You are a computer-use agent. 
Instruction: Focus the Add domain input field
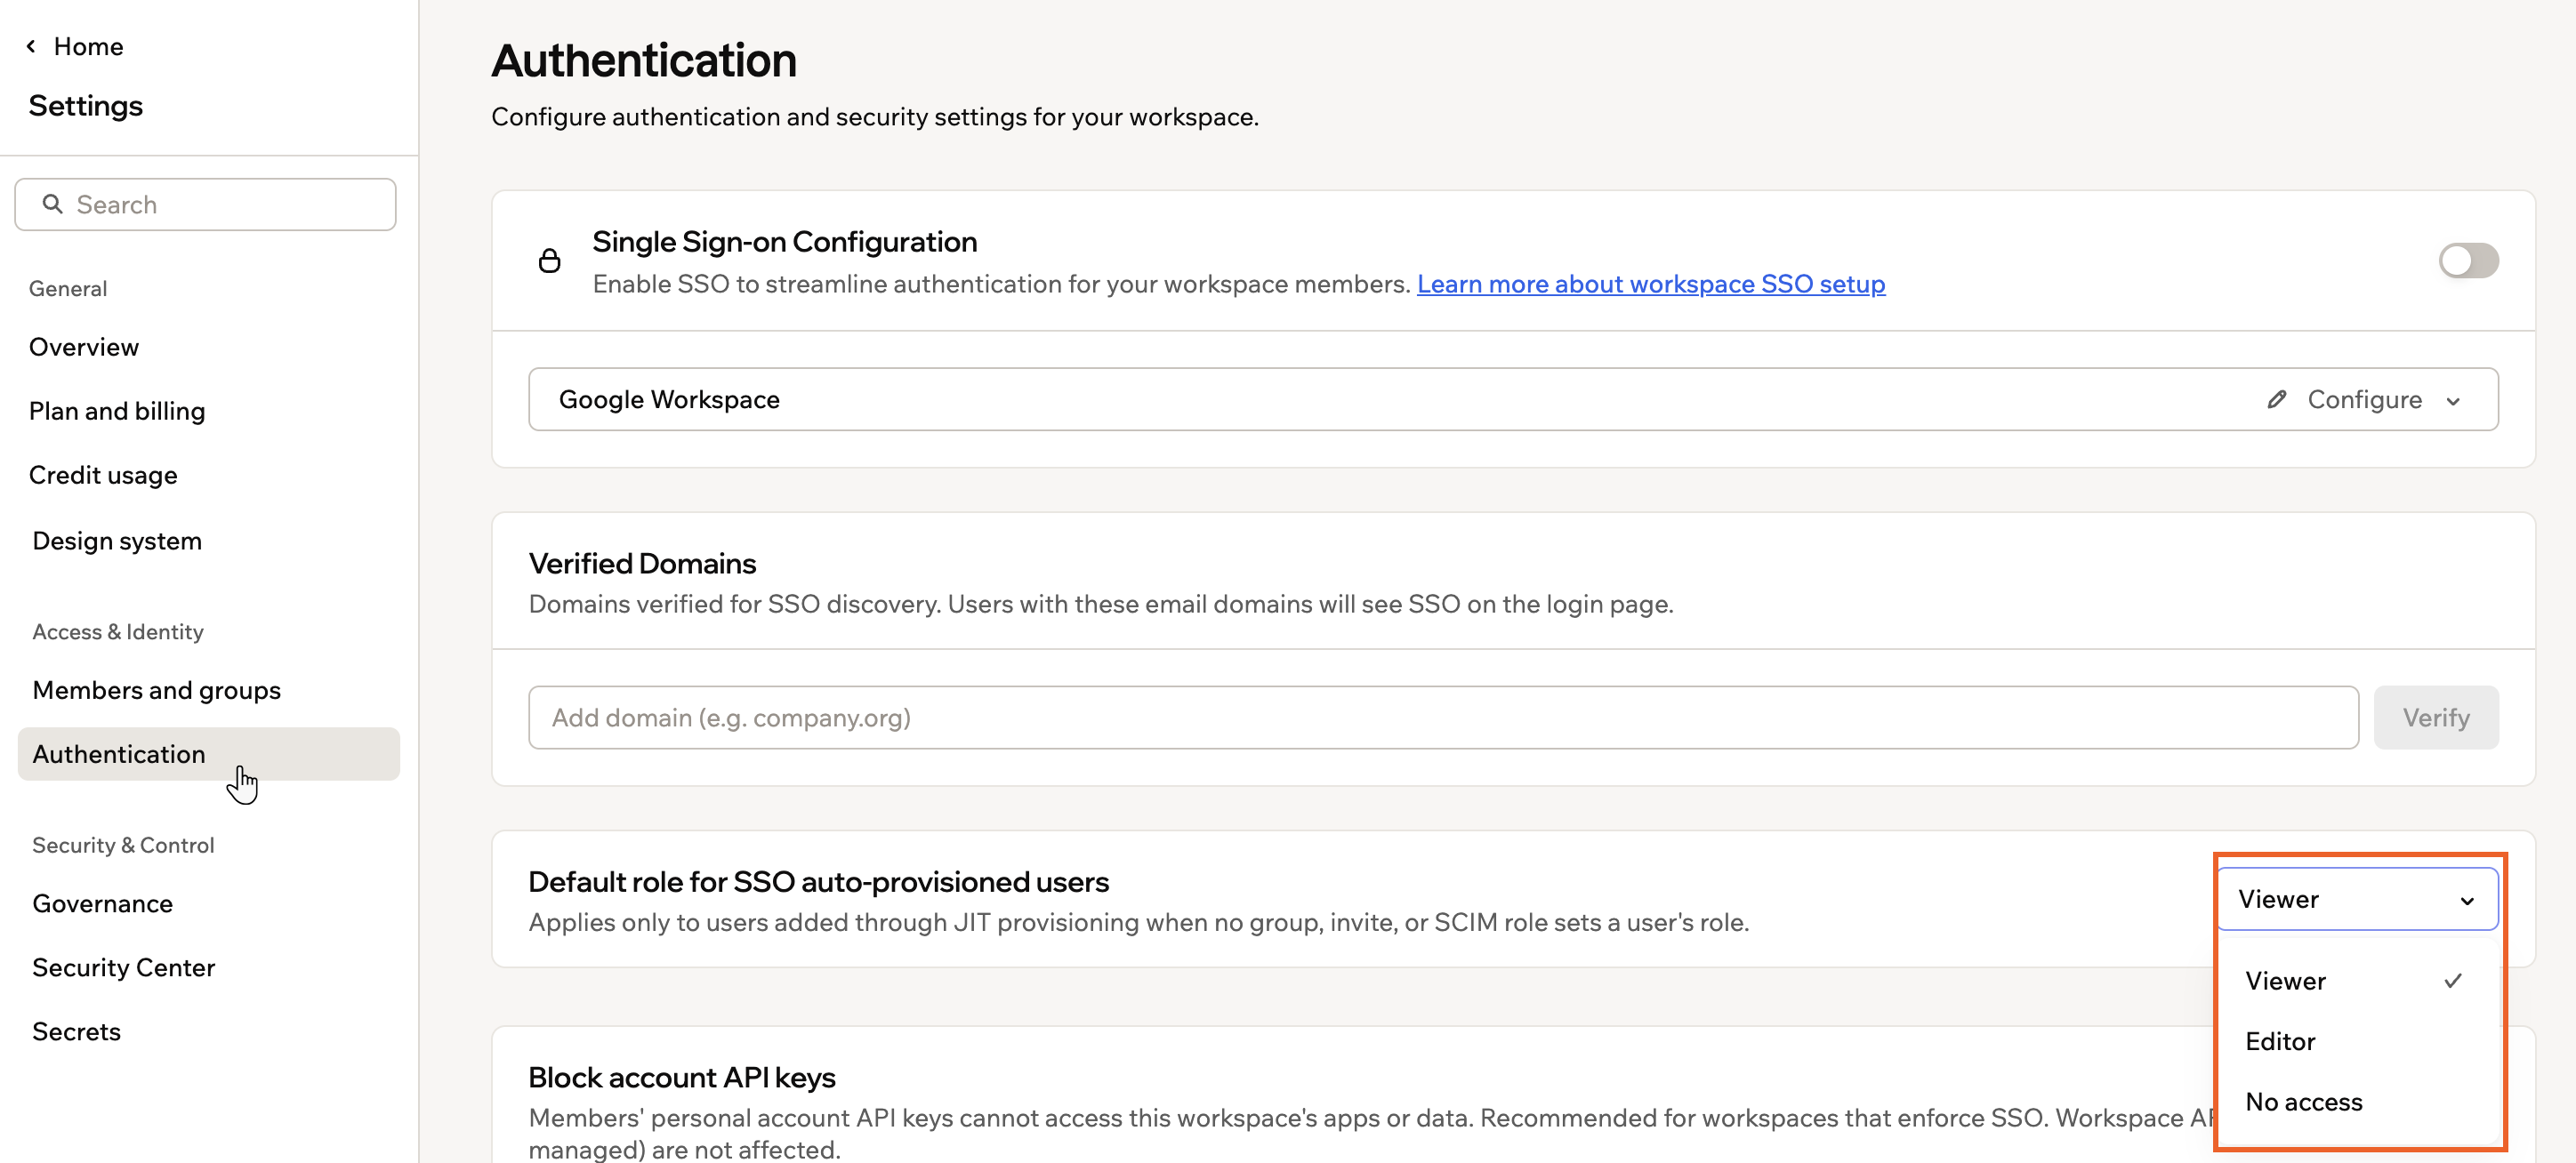point(1443,717)
